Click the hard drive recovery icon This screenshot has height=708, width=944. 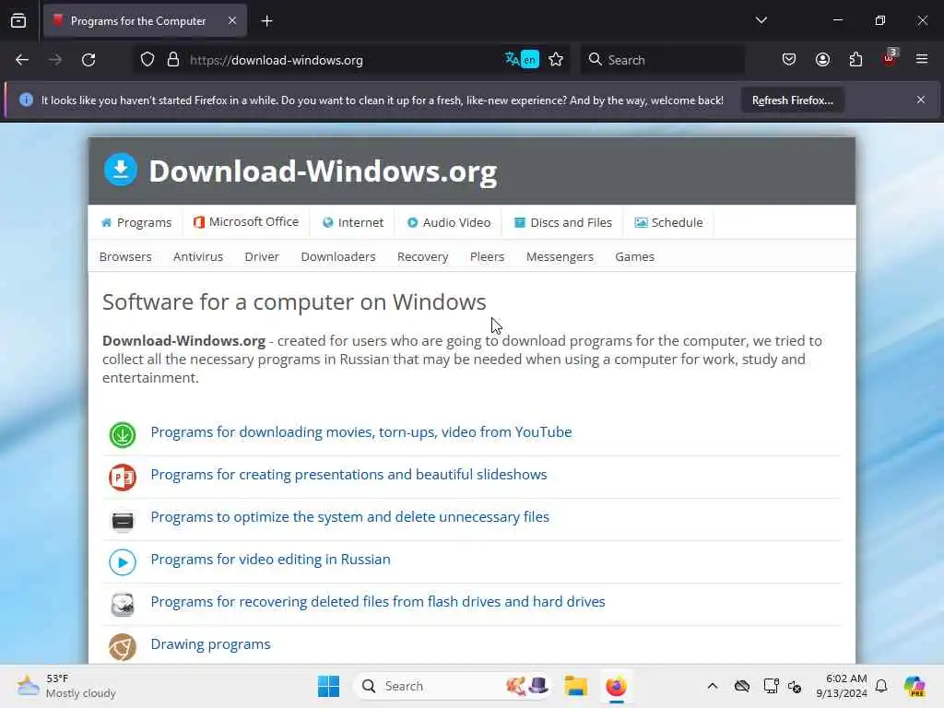[123, 605]
